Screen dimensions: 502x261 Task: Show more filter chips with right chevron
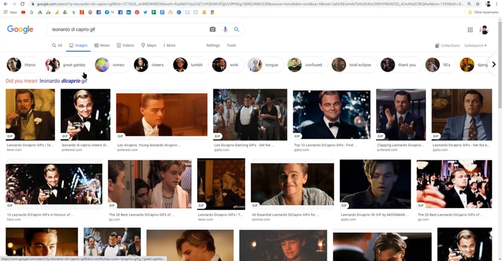click(494, 65)
